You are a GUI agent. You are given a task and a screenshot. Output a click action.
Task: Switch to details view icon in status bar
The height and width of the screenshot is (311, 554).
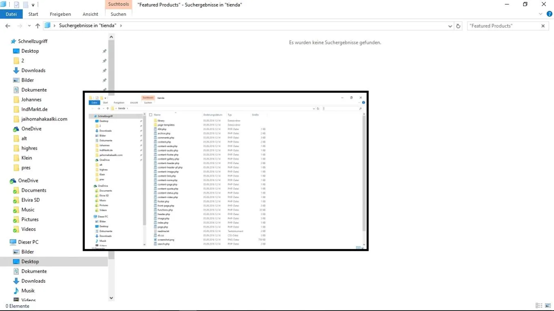coord(539,306)
